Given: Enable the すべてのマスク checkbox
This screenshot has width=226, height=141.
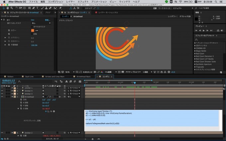Looking at the screenshot, I should pos(32,26).
